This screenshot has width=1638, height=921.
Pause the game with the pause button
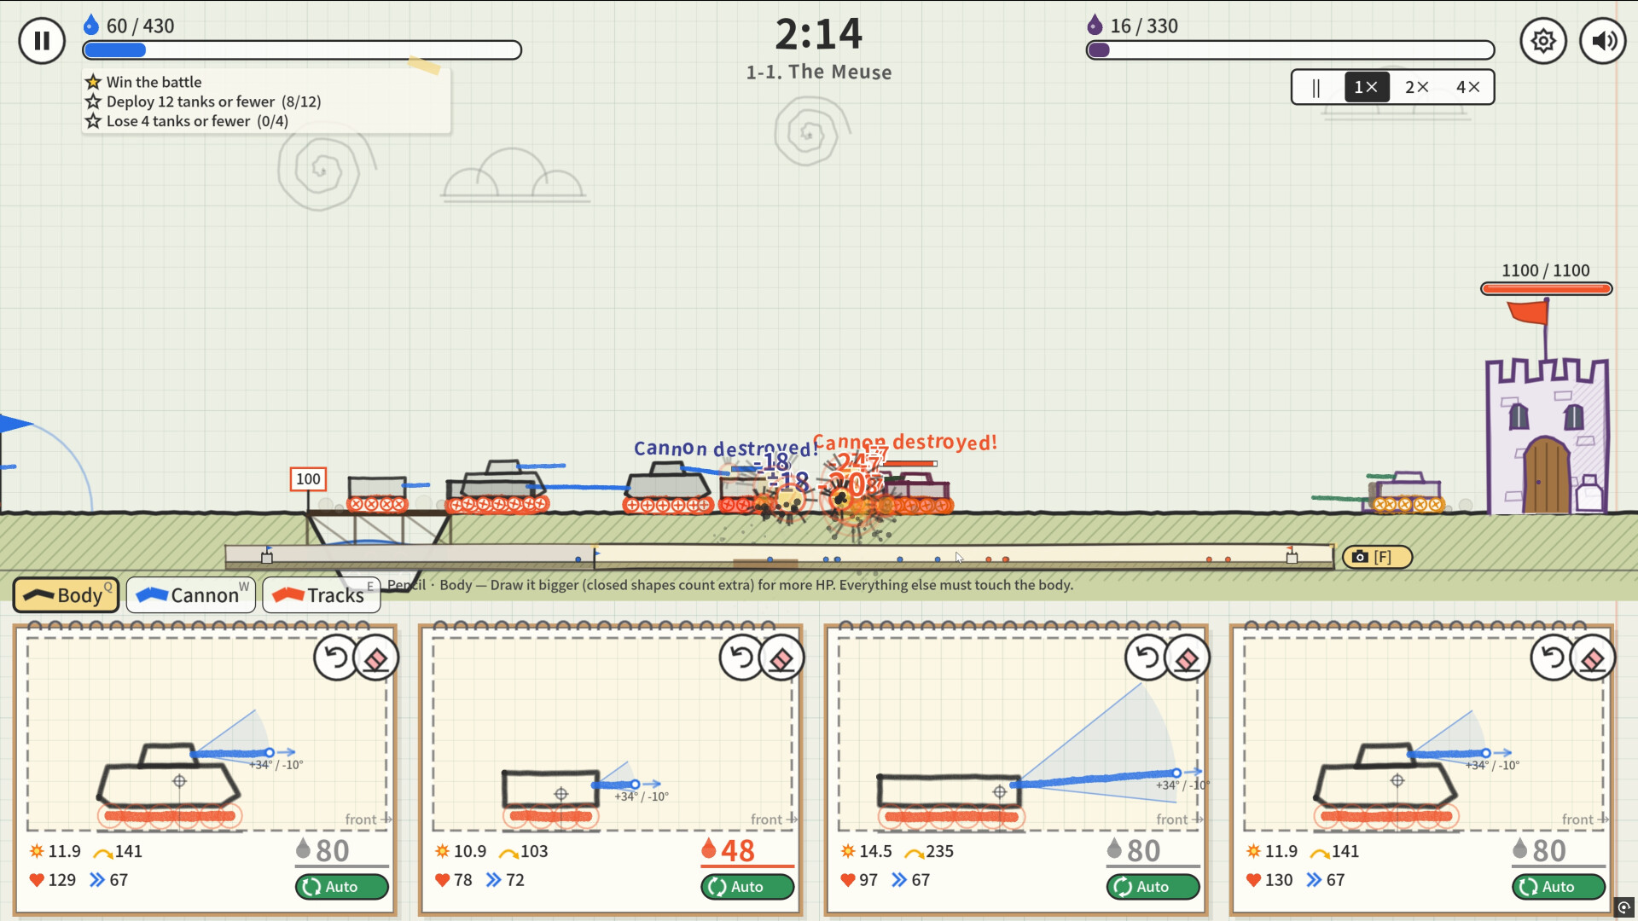coord(42,40)
